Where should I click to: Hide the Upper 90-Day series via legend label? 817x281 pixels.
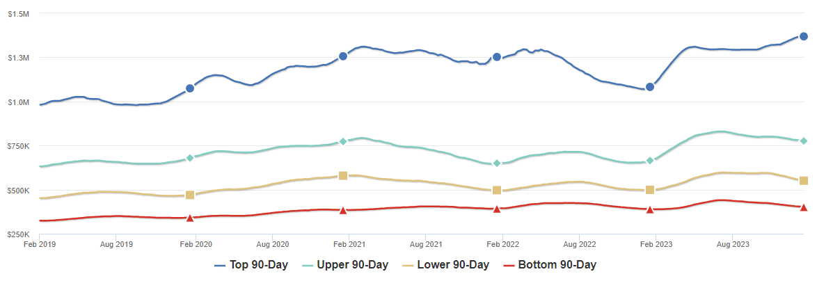coord(352,265)
